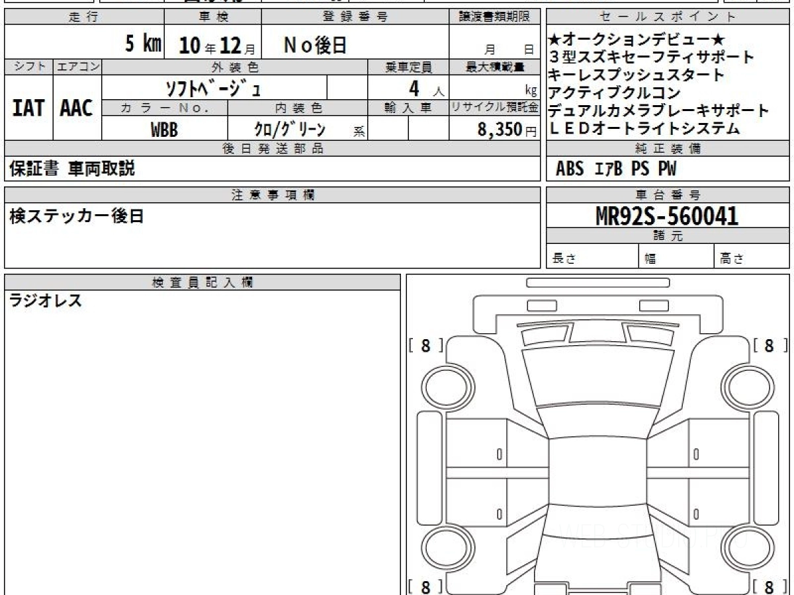Select the color code WBB
This screenshot has height=595, width=794.
point(164,130)
